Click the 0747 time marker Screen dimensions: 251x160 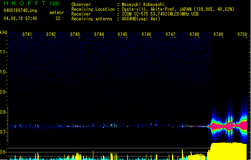click(x=170, y=34)
